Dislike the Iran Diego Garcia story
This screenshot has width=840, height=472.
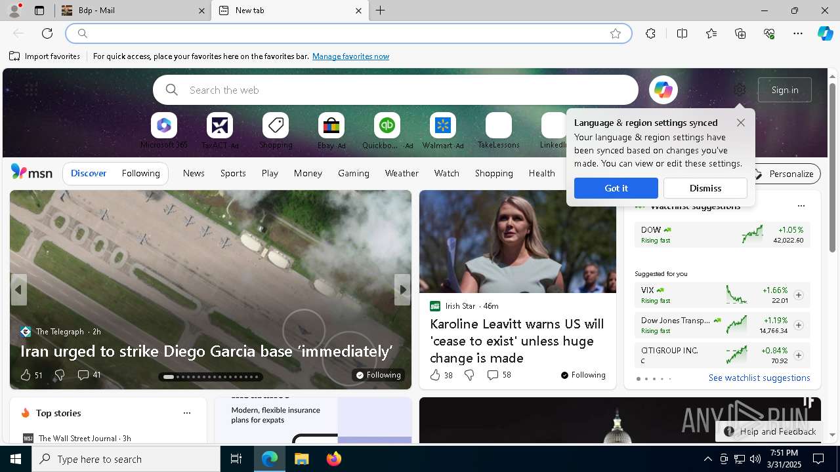click(59, 375)
